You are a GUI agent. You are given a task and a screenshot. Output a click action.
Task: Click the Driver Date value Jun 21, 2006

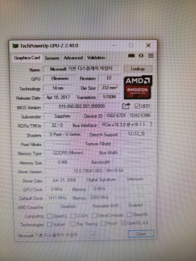(x=64, y=180)
